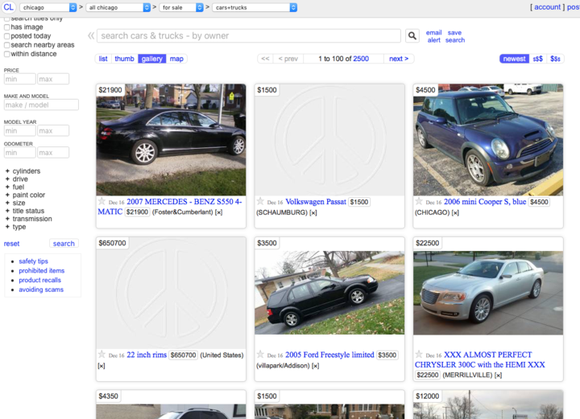Star the 22 inch rims listing
This screenshot has height=419, width=580.
pyautogui.click(x=101, y=355)
